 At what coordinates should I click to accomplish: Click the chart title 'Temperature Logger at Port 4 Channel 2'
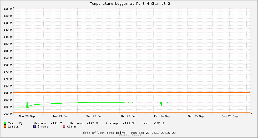(x=130, y=4)
